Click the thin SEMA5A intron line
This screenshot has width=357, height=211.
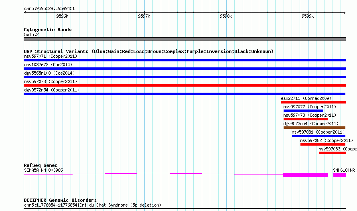pyautogui.click(x=154, y=174)
